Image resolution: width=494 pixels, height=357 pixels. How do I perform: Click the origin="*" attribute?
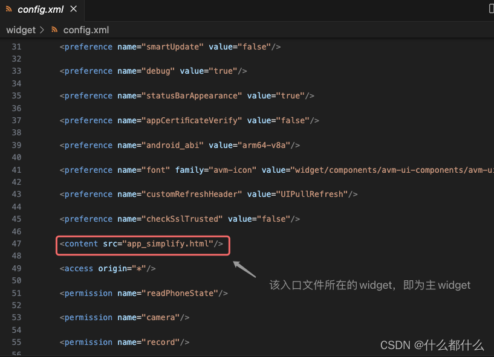tap(122, 269)
